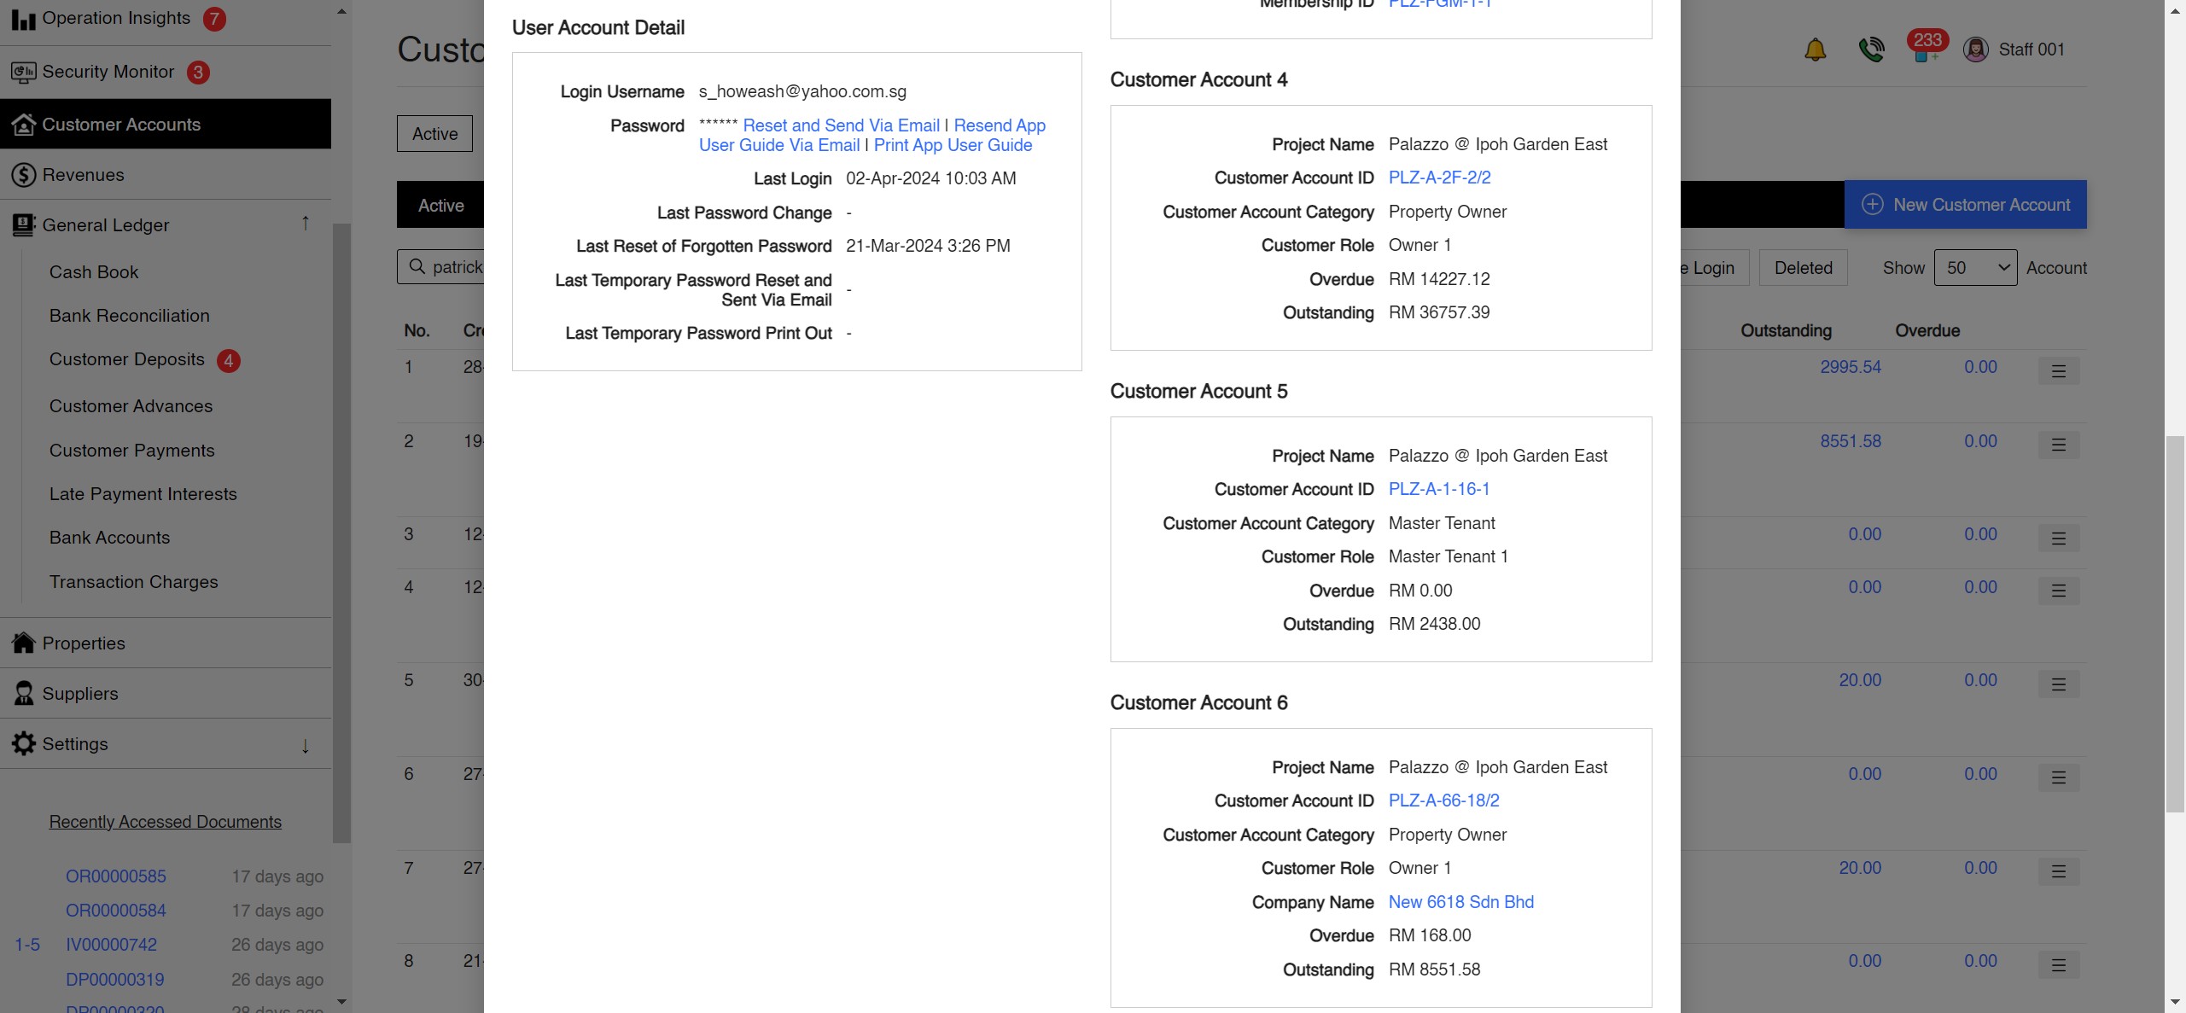Toggle the Deleted accounts filter

tap(1803, 267)
